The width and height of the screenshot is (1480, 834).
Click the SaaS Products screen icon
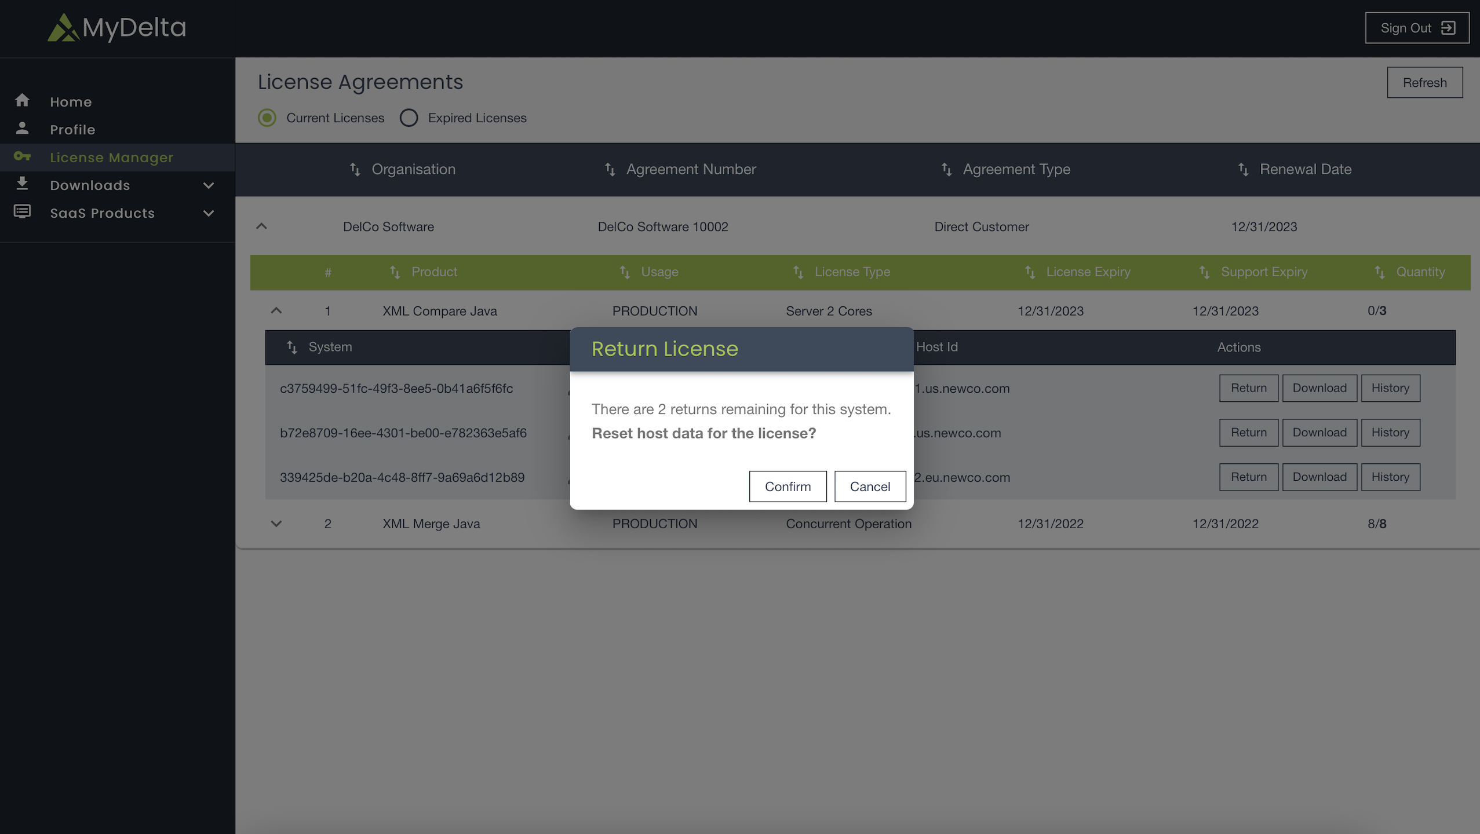tap(22, 212)
